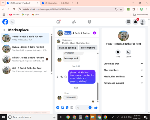
Task: Click the $1,400 listing link in chat header
Action: 76,43
